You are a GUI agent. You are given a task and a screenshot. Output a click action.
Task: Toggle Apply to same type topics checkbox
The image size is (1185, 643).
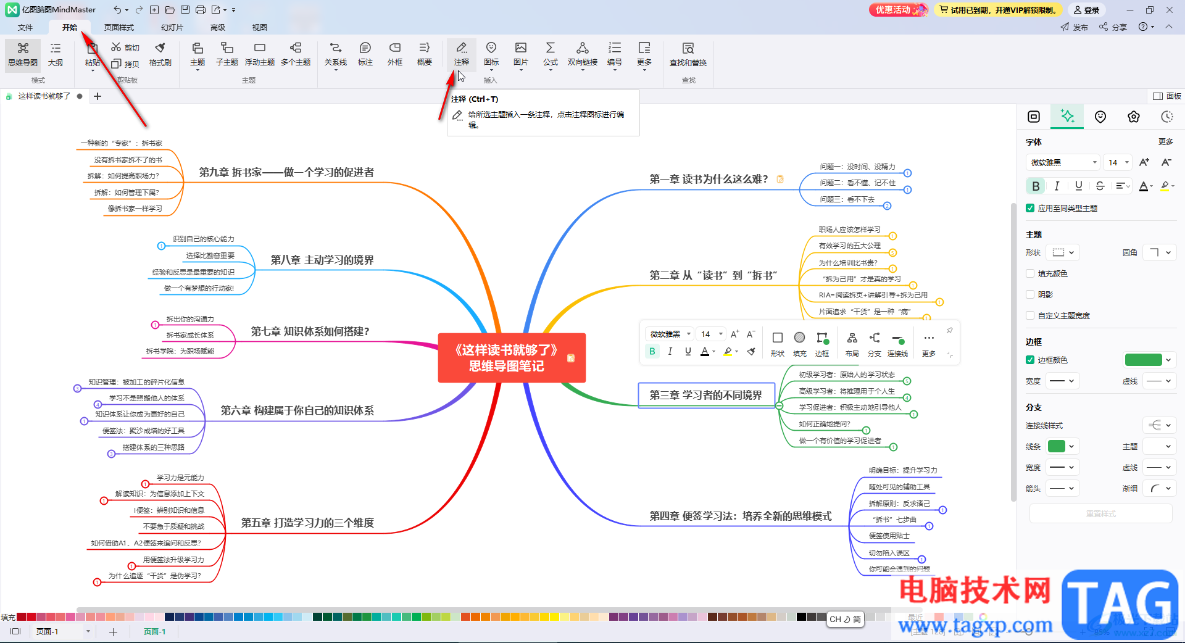[x=1030, y=208]
